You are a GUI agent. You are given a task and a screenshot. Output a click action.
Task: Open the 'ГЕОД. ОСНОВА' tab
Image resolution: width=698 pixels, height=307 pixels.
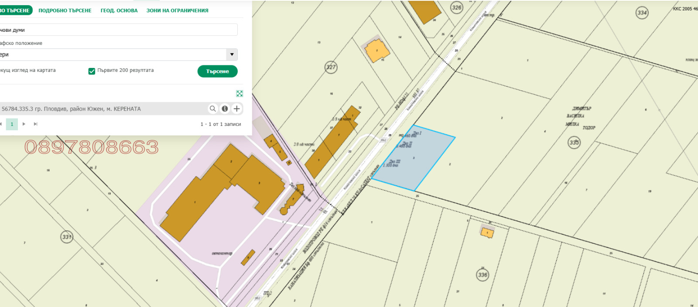pyautogui.click(x=119, y=10)
